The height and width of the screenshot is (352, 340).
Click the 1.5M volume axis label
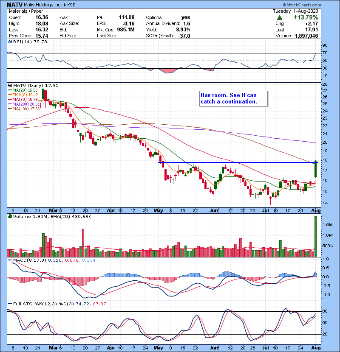[x=328, y=225]
